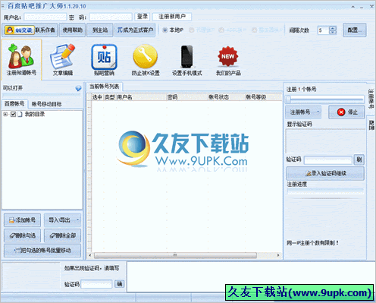The height and width of the screenshot is (303, 376).
Task: Click the 使用帮助 help button
Action: [x=73, y=30]
